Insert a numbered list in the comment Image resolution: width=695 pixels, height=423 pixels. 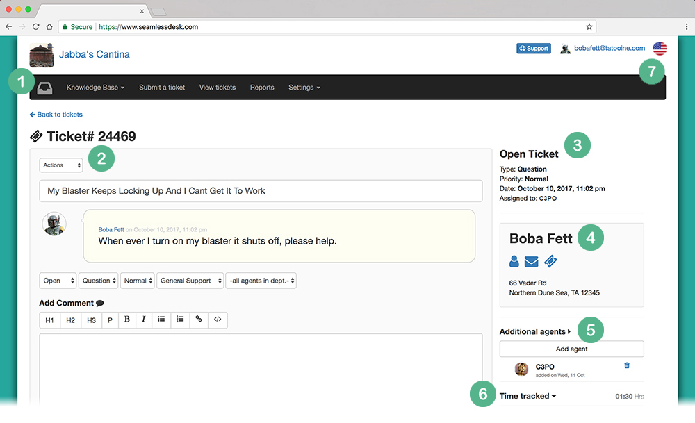click(180, 320)
